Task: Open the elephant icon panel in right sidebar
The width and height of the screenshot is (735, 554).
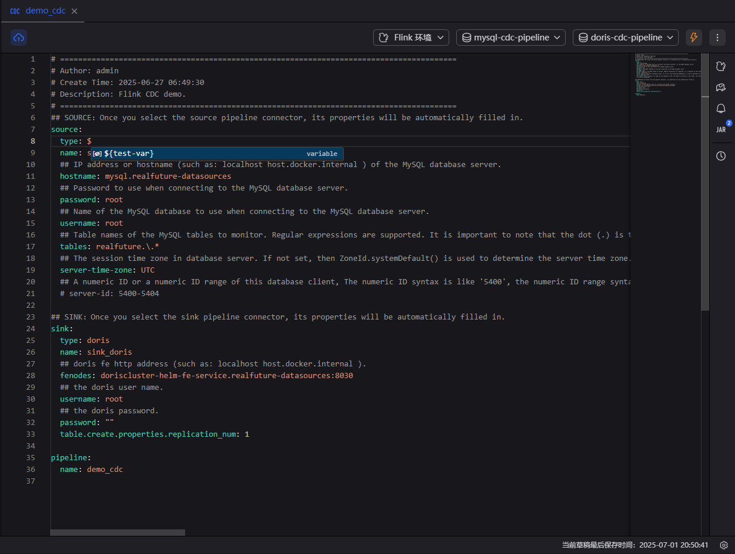Action: 721,87
